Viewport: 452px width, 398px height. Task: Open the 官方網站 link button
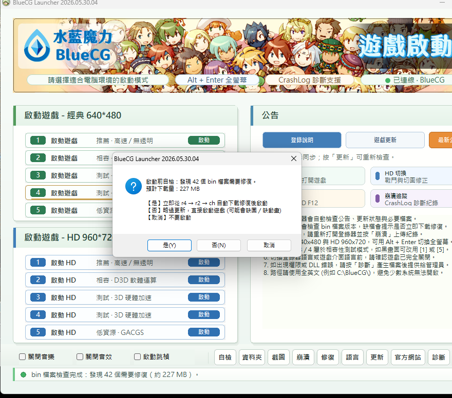click(x=408, y=357)
